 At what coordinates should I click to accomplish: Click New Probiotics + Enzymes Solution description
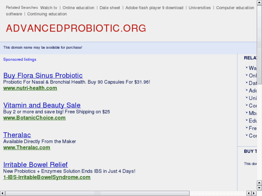[x=69, y=171]
